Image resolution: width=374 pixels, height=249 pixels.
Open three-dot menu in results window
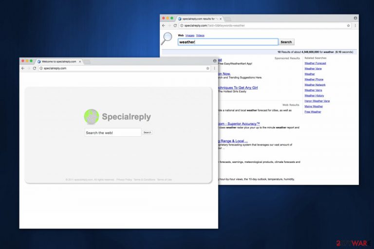[355, 25]
